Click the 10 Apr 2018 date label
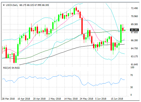 [24, 99]
